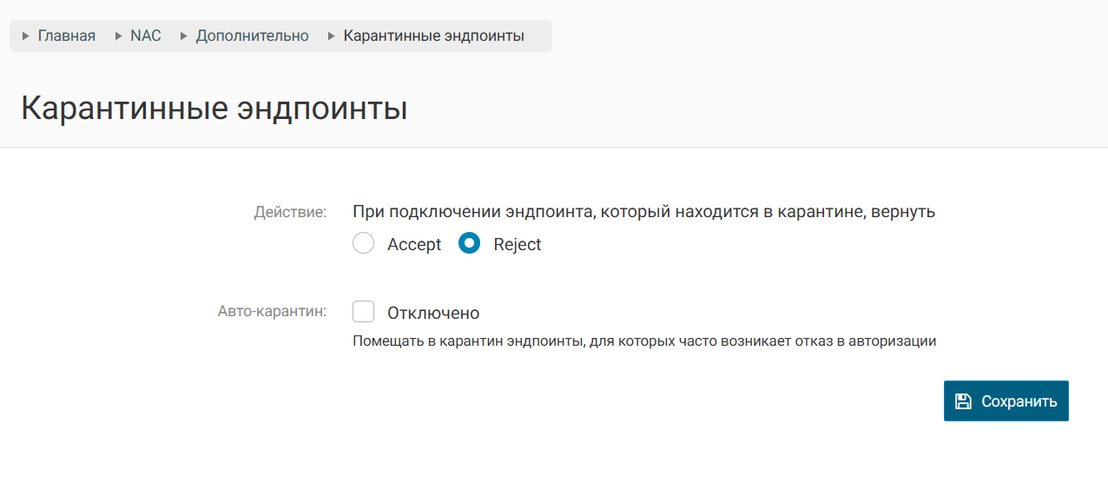Click the arrow before NAC breadcrumb
Image resolution: width=1108 pixels, height=503 pixels.
(118, 36)
